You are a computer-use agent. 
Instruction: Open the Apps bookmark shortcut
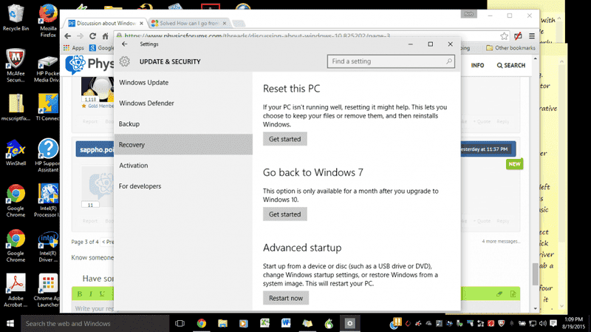(74, 48)
